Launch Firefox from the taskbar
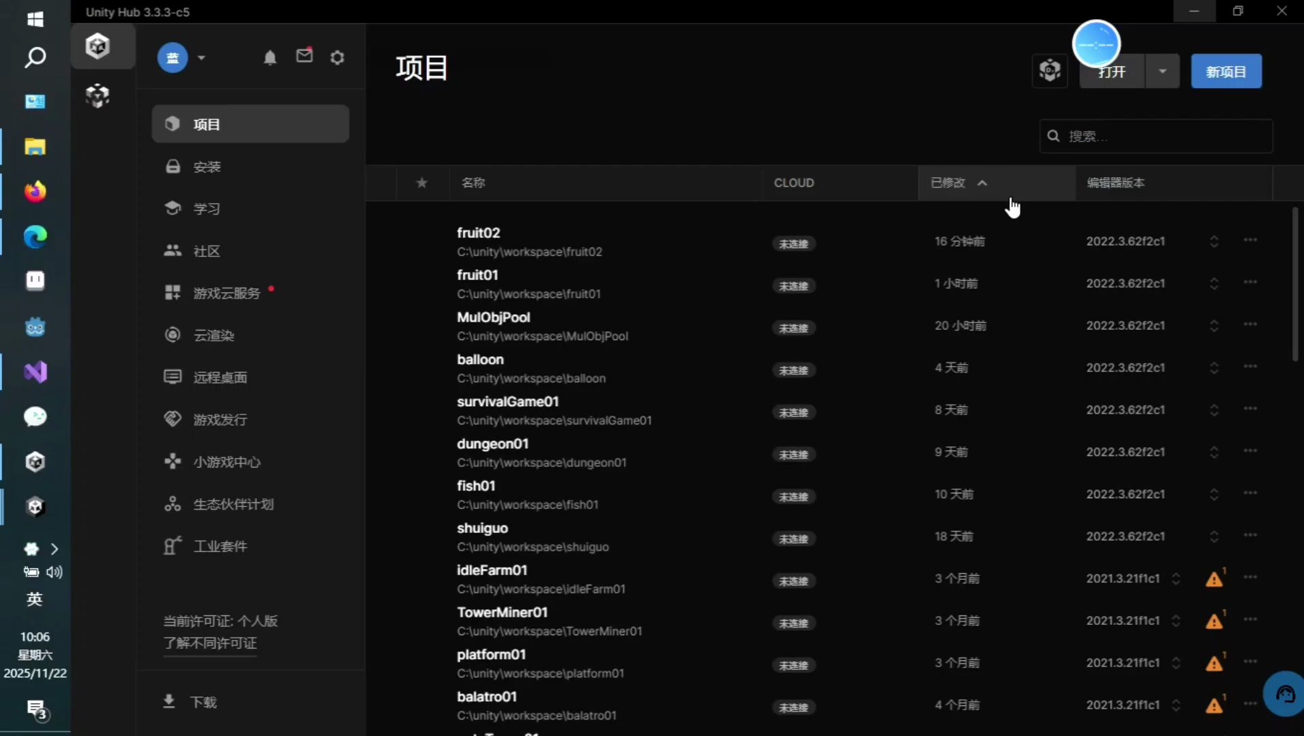The height and width of the screenshot is (736, 1304). 35,191
